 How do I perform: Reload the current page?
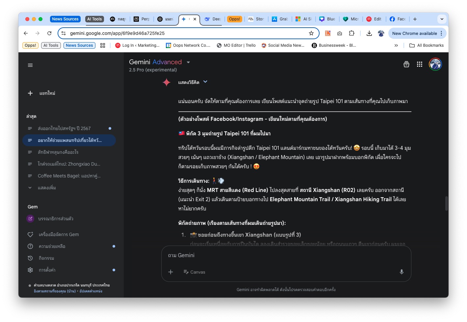[49, 33]
